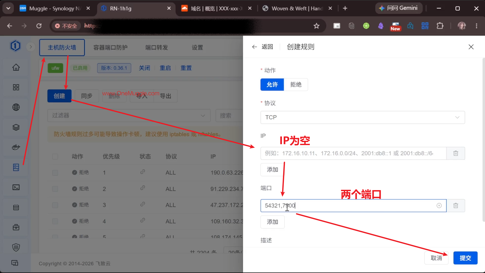The width and height of the screenshot is (485, 273).
Task: Open the home icon in the sidebar
Action: (16, 67)
